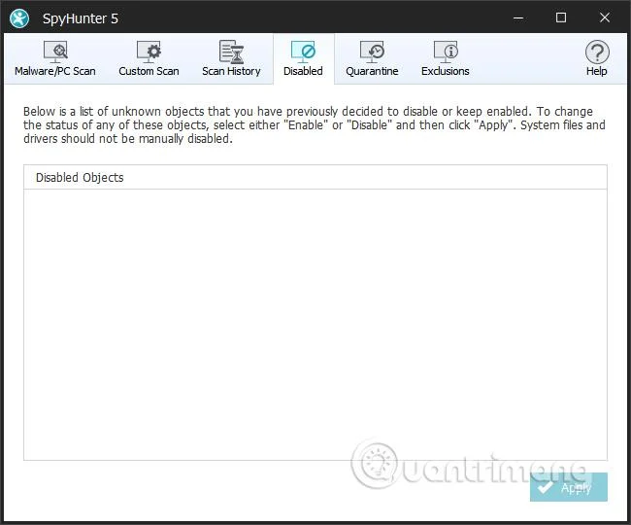Click the SpyHunter 5 logo icon
The width and height of the screenshot is (631, 525).
[19, 18]
